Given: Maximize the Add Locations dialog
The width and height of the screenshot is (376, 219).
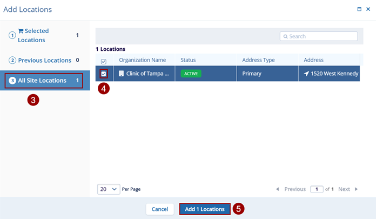Looking at the screenshot, I should click(x=359, y=9).
